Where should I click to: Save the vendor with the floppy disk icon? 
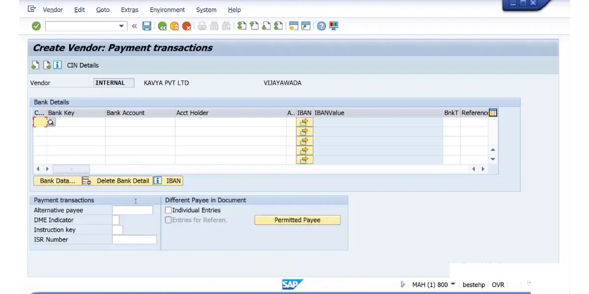click(147, 26)
